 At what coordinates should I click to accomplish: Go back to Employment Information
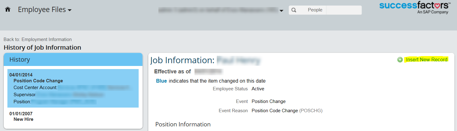point(38,39)
